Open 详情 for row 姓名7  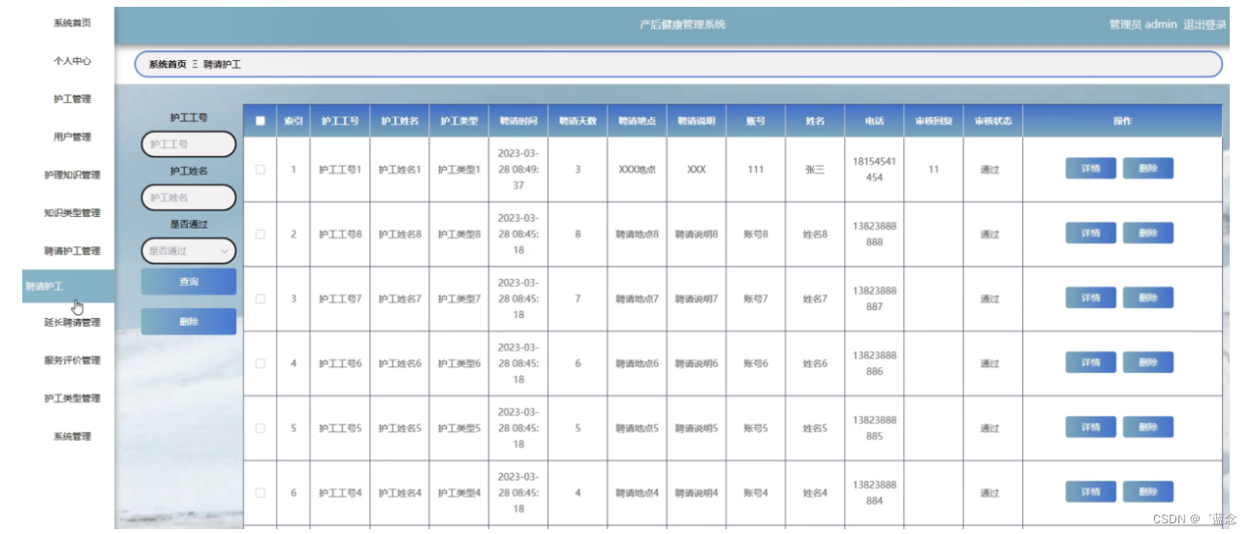tap(1091, 298)
